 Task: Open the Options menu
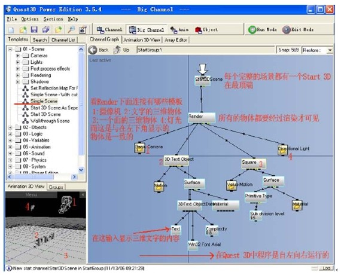[x=30, y=19]
